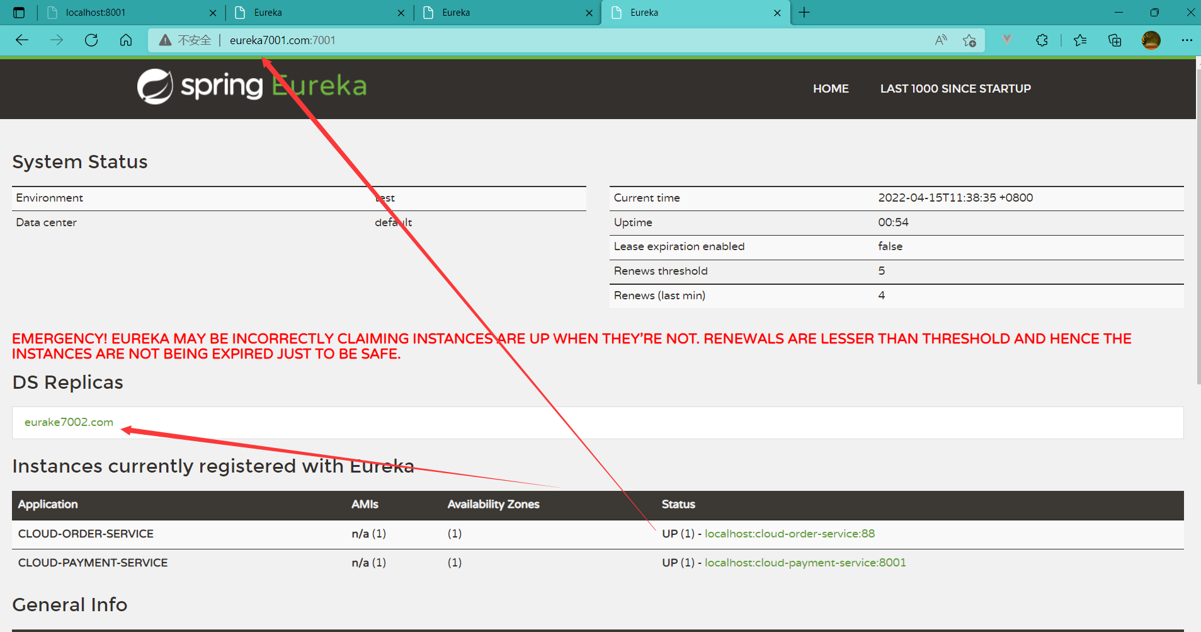Image resolution: width=1201 pixels, height=632 pixels.
Task: Click the not secure warning icon
Action: (165, 40)
